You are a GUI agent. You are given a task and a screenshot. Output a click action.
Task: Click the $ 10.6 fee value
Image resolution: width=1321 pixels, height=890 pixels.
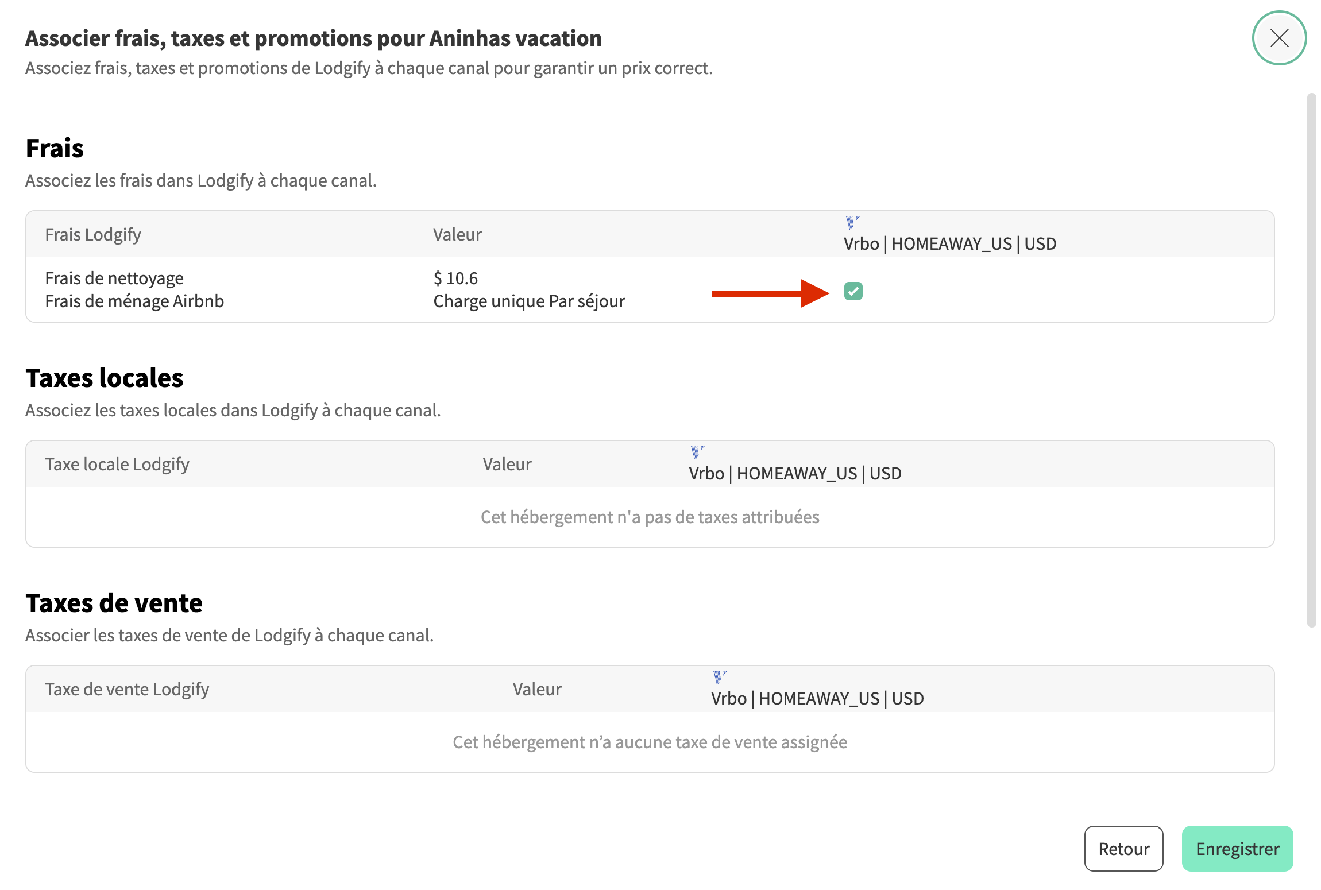pyautogui.click(x=455, y=278)
